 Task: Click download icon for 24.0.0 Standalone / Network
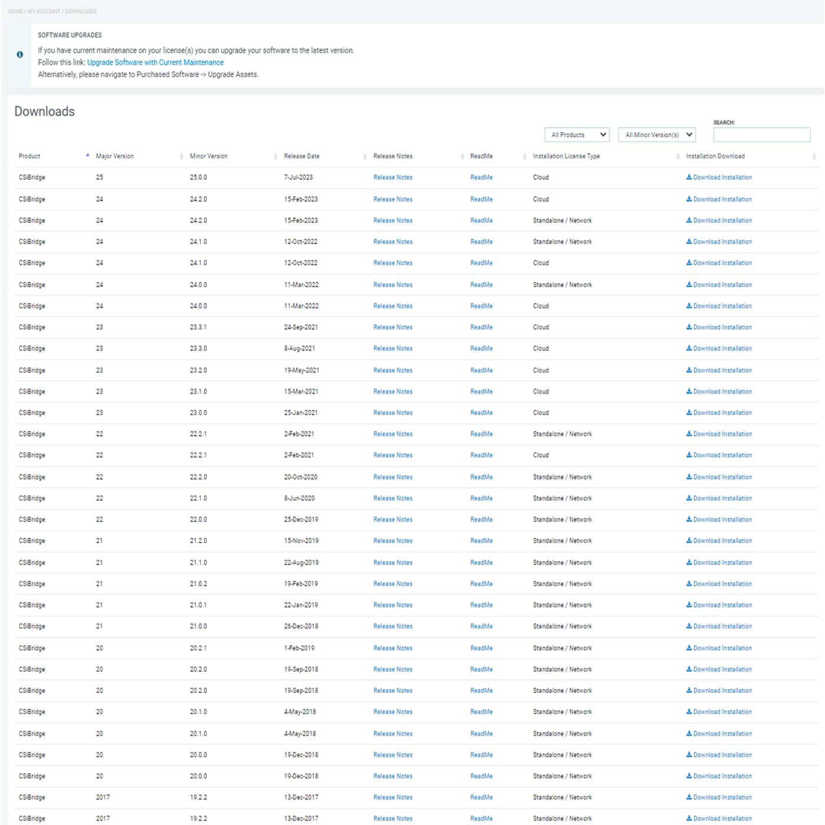pyautogui.click(x=689, y=284)
